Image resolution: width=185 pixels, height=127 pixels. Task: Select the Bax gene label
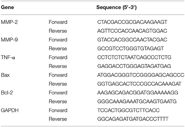click(x=5, y=75)
